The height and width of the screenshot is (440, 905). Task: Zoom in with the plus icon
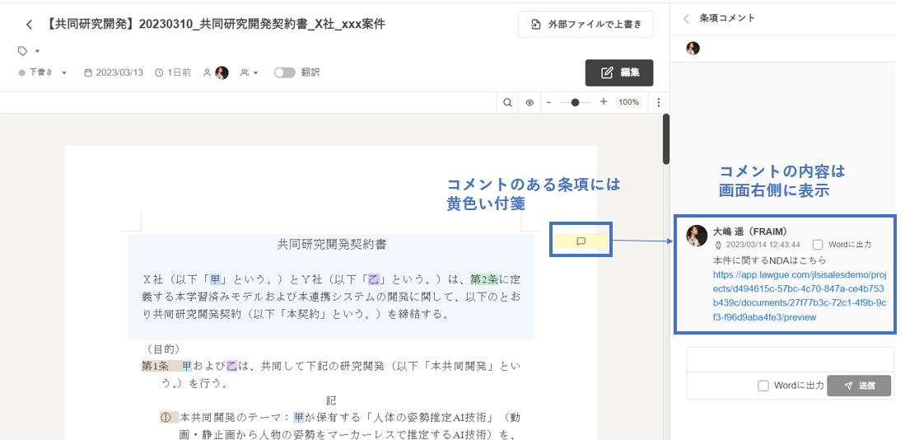click(x=604, y=102)
